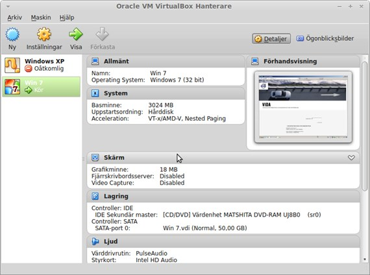Open the Arkiv menu
Screen dimensions: 370x275
(x=15, y=18)
